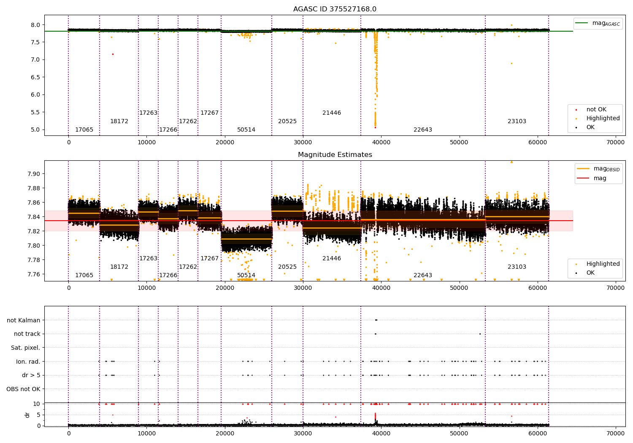Screen dimensions: 633x443
Task: Click the 7.90 y-axis tick in middle plot
Action: [34, 174]
